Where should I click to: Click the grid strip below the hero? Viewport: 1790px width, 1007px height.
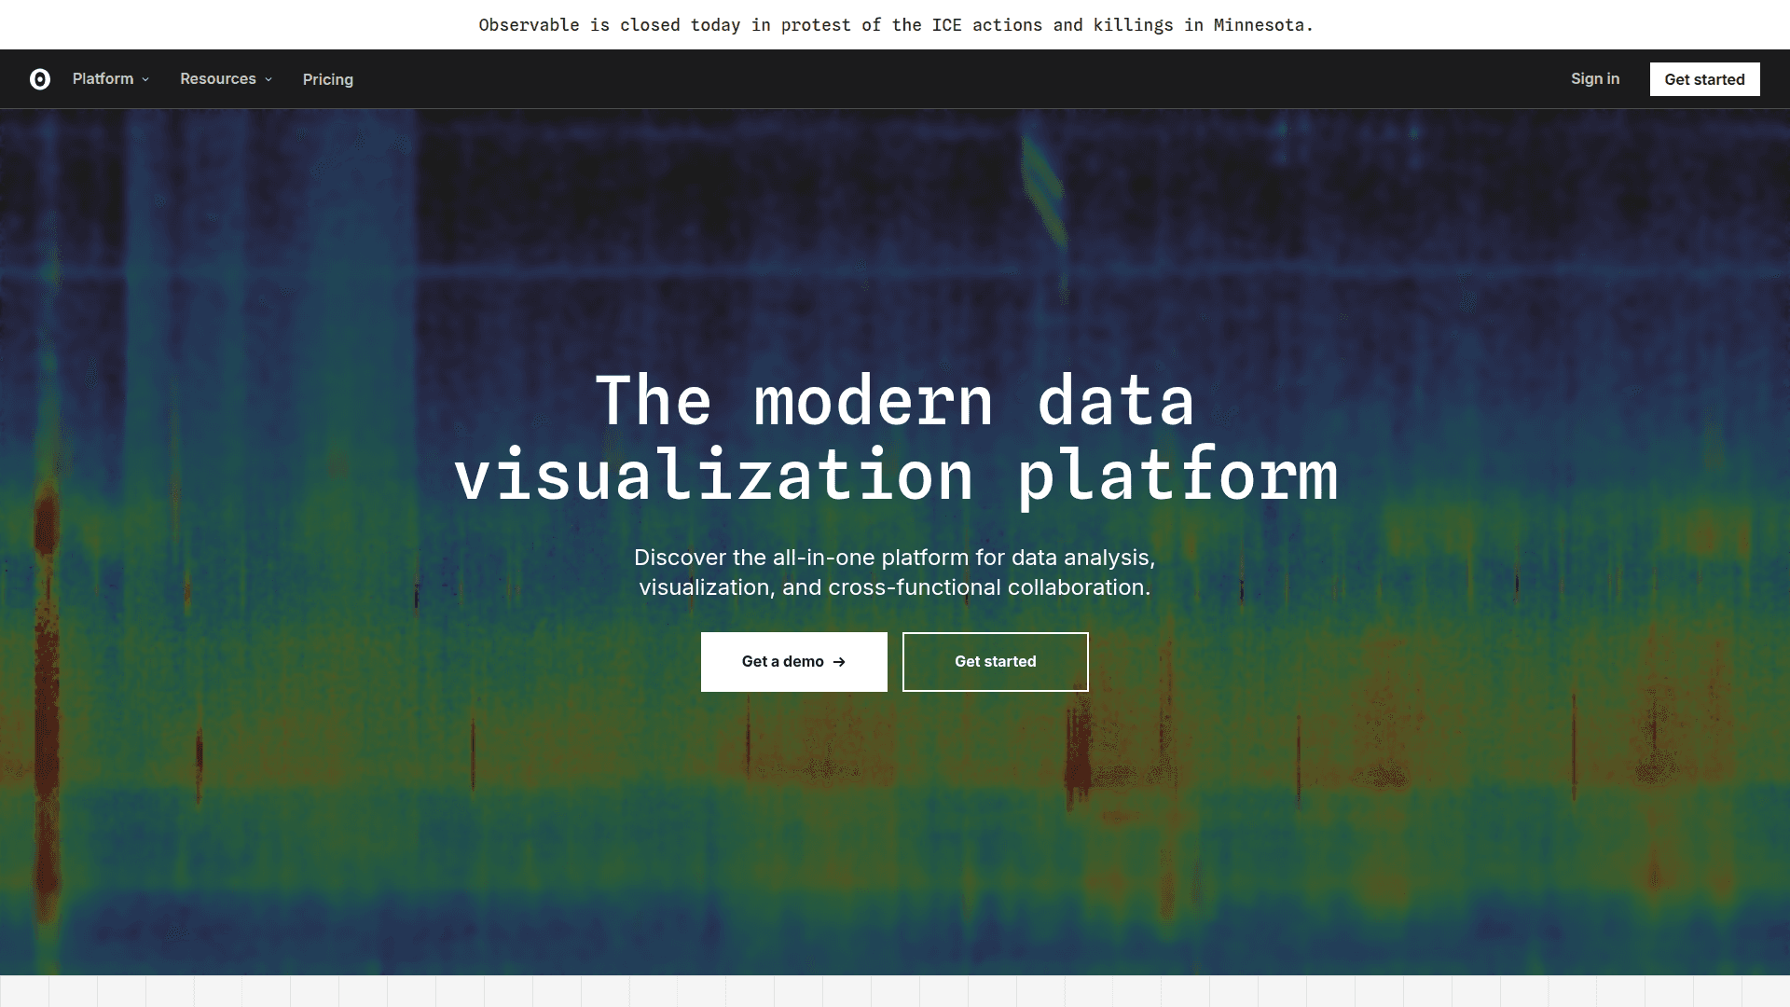coord(895,991)
